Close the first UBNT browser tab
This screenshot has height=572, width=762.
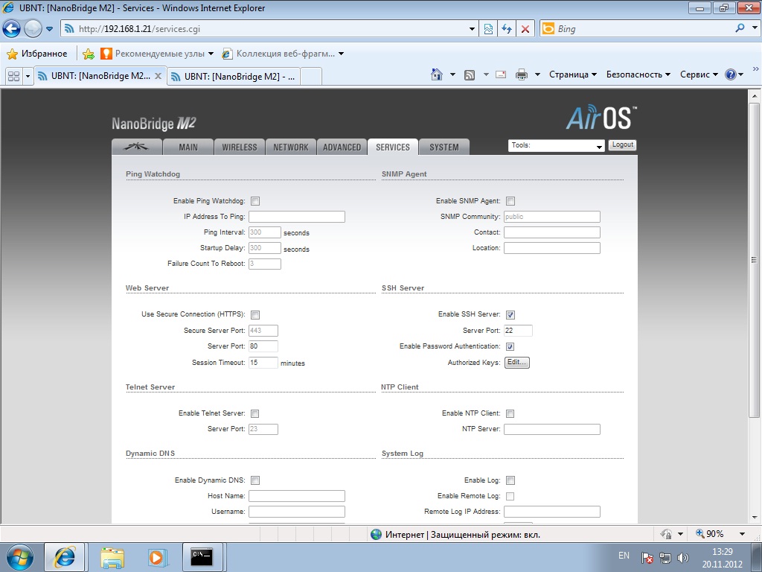158,76
